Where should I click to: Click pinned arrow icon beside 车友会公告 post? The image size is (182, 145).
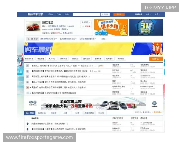click(28, 129)
